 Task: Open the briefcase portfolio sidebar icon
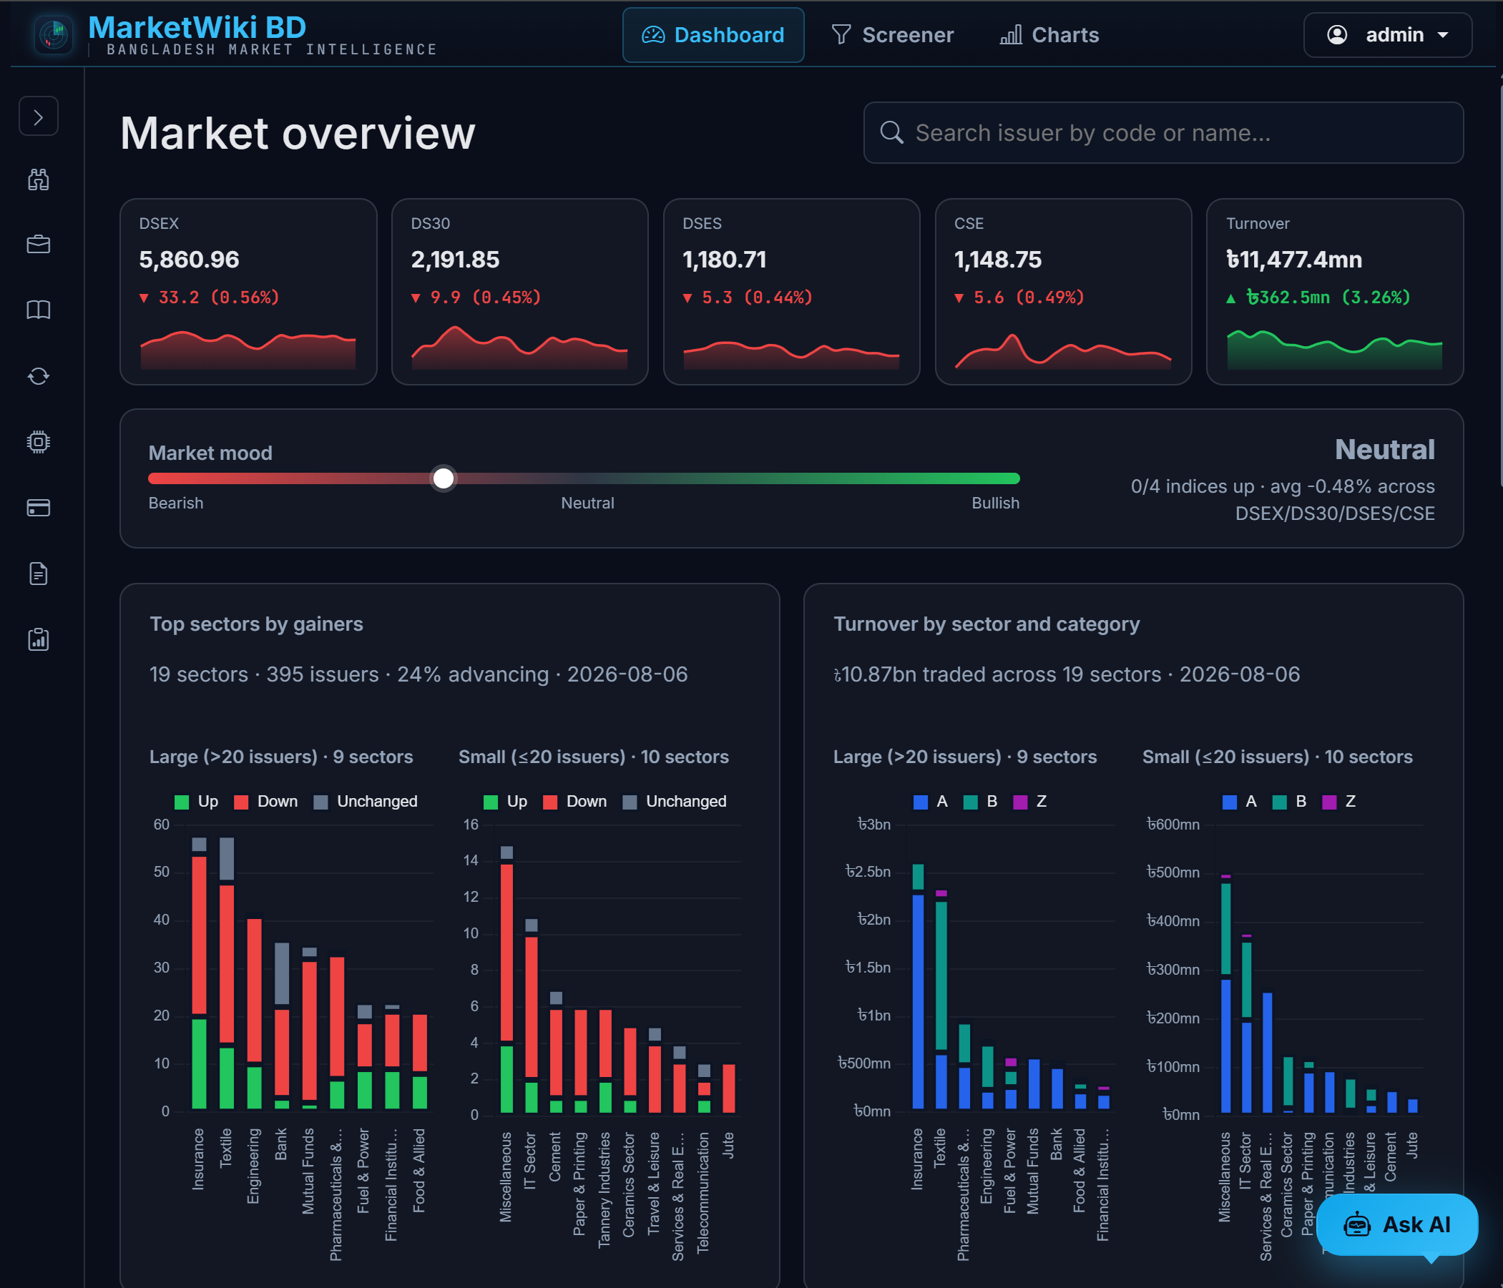click(39, 245)
